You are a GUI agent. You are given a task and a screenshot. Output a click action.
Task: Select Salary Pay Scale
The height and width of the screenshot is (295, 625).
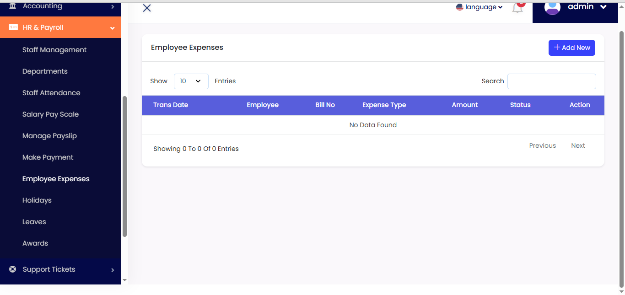click(x=50, y=114)
